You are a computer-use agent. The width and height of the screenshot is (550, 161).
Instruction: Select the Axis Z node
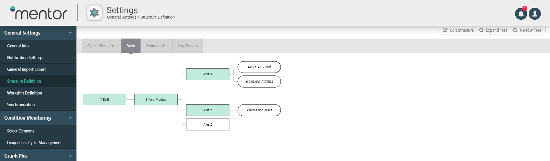coord(208,124)
